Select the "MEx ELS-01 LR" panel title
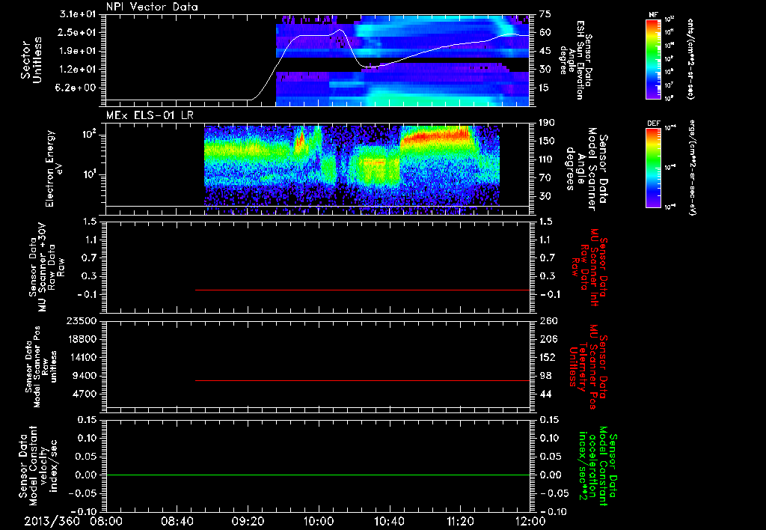766x530 pixels. tap(150, 116)
